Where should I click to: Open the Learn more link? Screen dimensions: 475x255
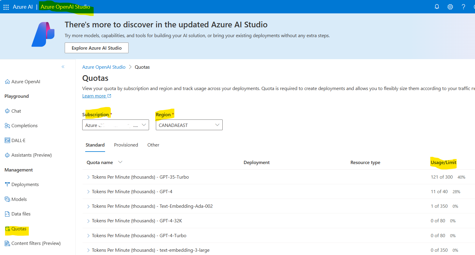coord(94,96)
